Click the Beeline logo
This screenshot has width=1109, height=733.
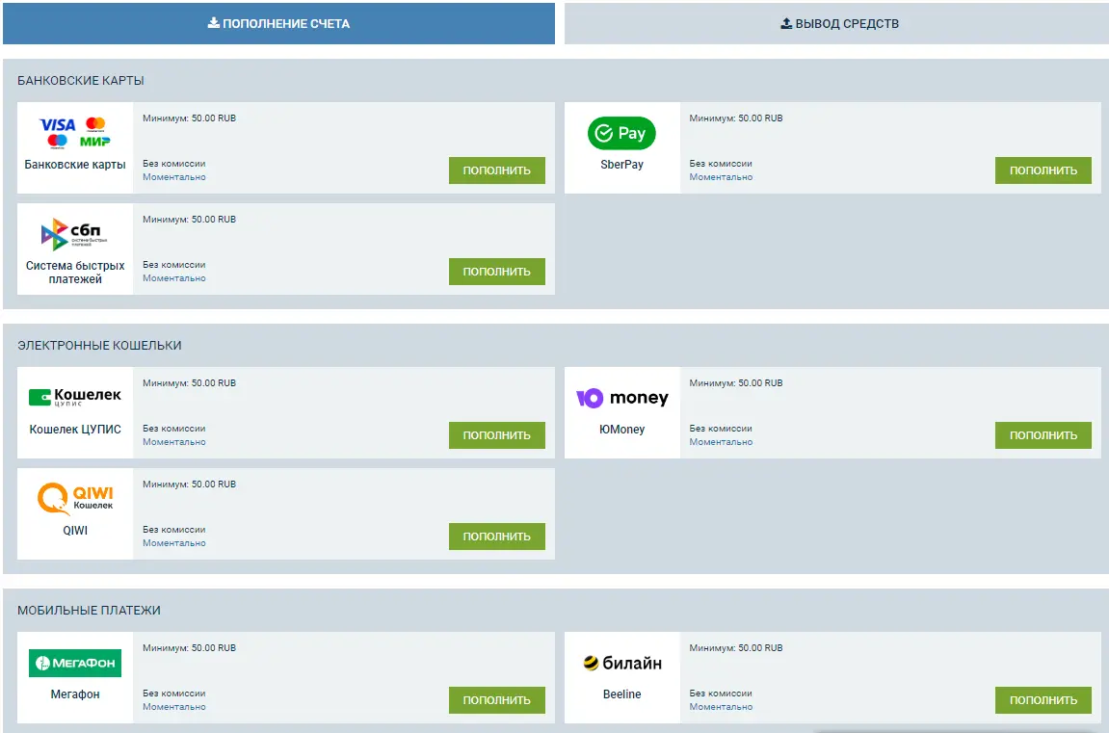coord(621,663)
